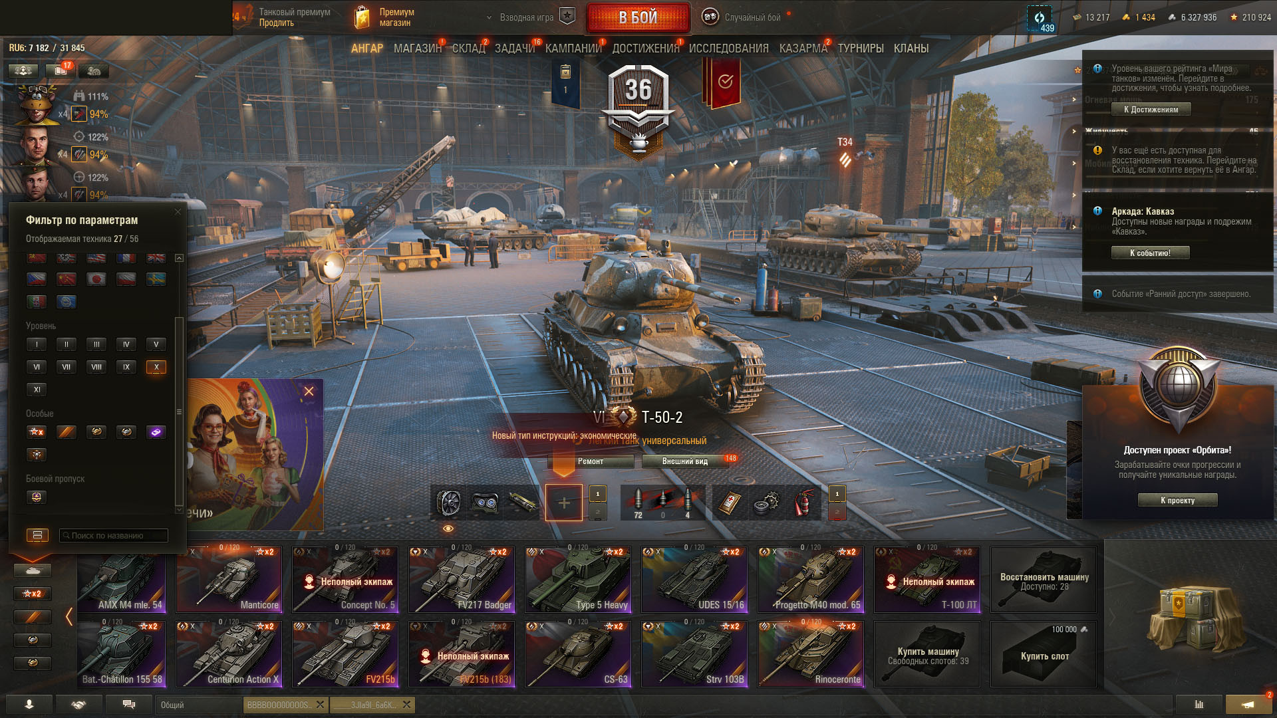Click the platoon game star emblem
This screenshot has width=1277, height=718.
pyautogui.click(x=567, y=17)
